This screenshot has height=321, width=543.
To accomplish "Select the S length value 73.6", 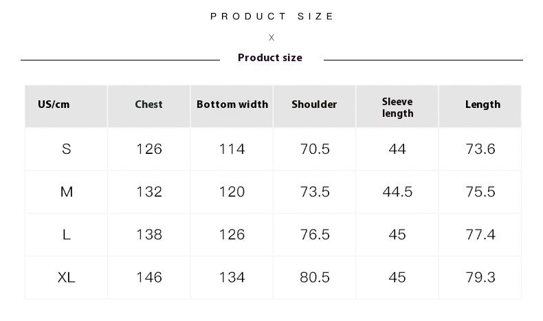I will pos(480,149).
